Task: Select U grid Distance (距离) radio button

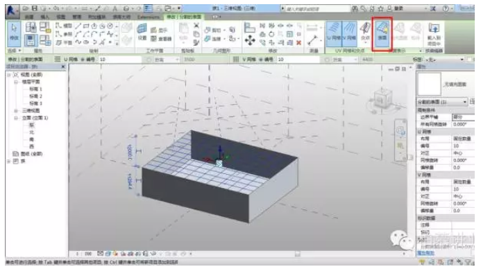Action: (x=149, y=60)
